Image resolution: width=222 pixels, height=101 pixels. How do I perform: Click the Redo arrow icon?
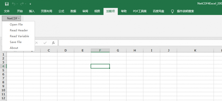click(x=22, y=4)
